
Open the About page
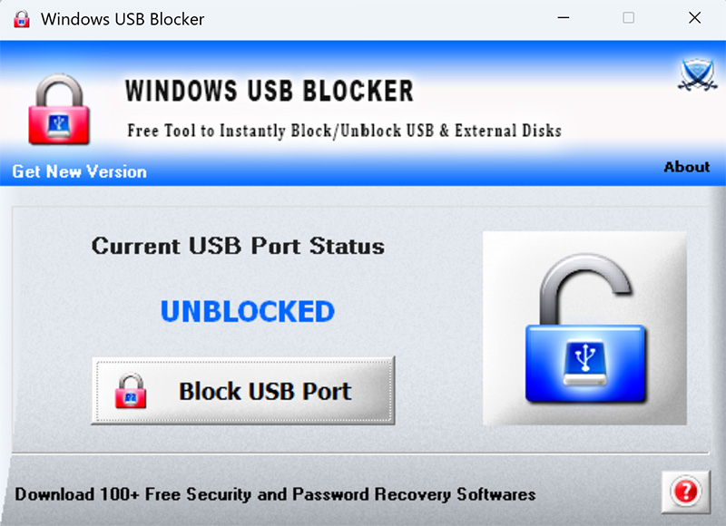686,167
